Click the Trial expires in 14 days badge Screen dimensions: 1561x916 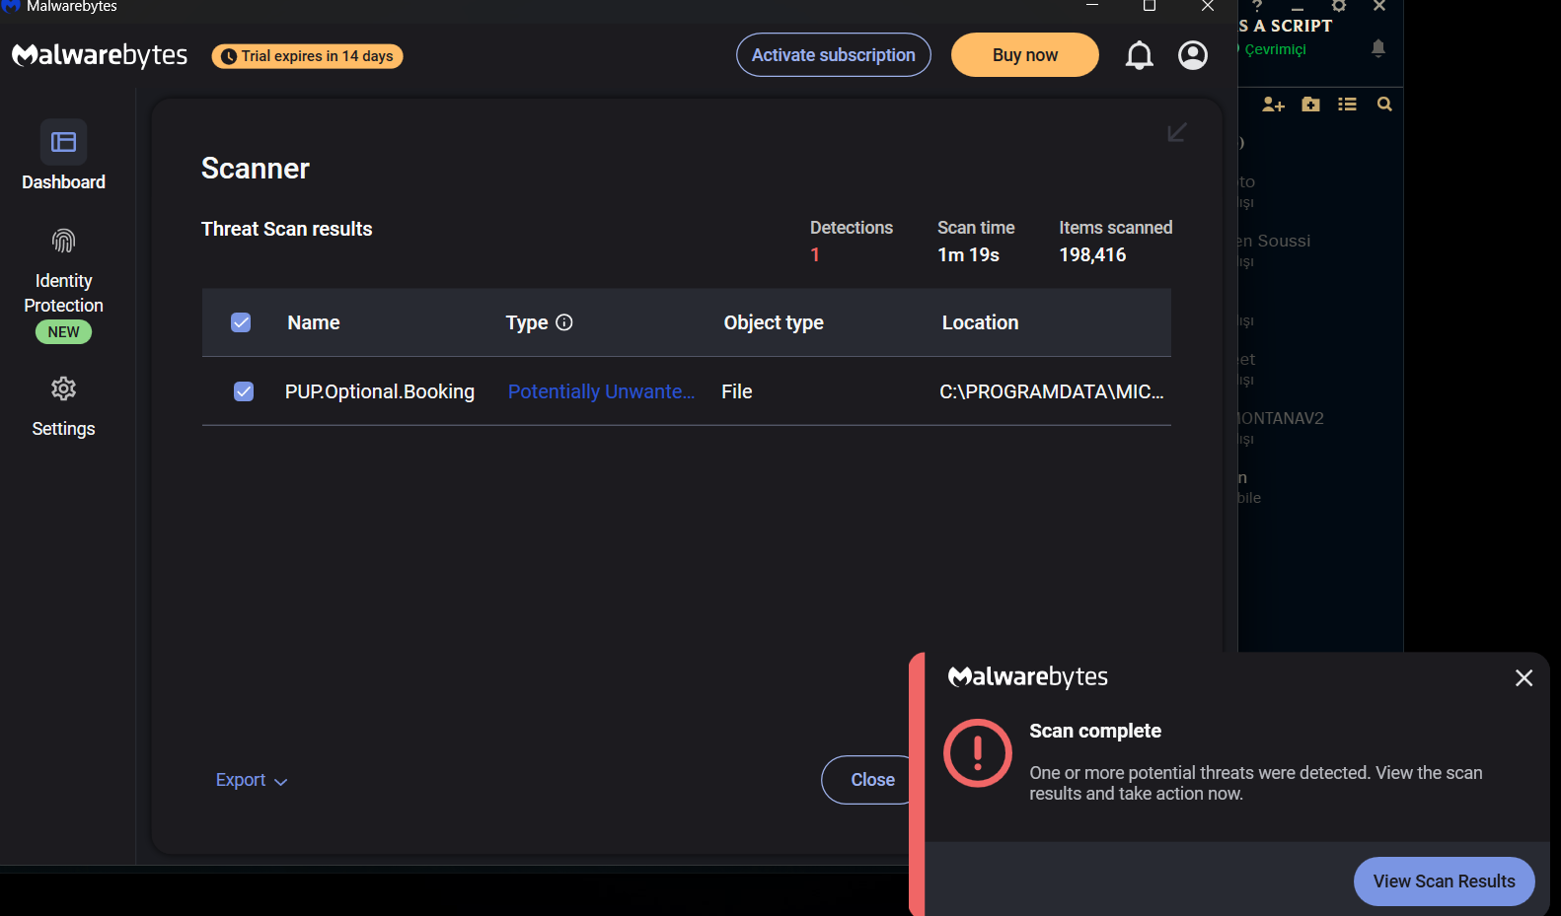tap(307, 56)
